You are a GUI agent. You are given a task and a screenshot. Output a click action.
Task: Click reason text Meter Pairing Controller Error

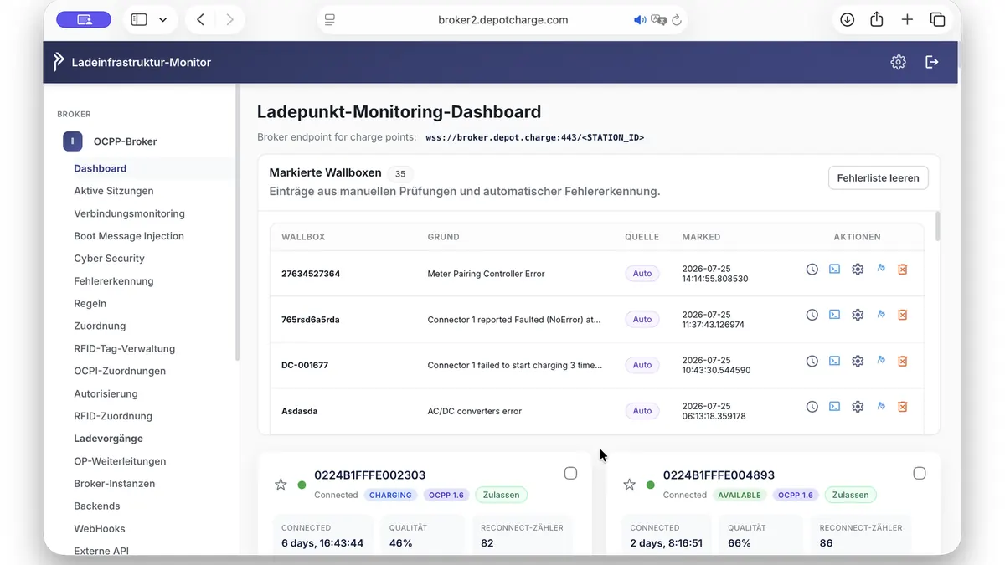(486, 274)
